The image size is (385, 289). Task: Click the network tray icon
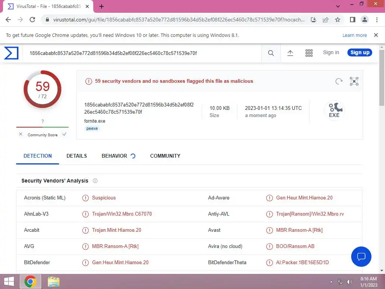click(341, 281)
